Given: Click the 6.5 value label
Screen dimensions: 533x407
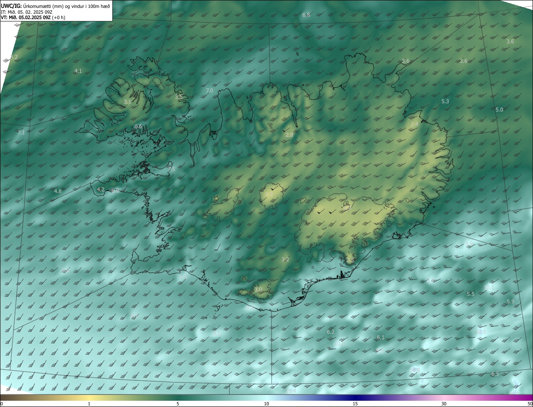Looking at the screenshot, I should click(495, 374).
